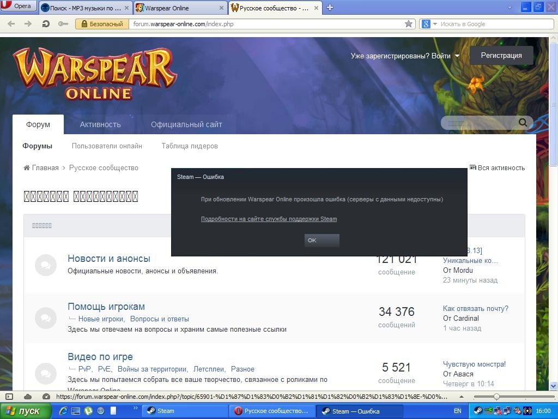Open the 'Видео по игре' forum
Viewport: 558px width, 419px height.
100,357
